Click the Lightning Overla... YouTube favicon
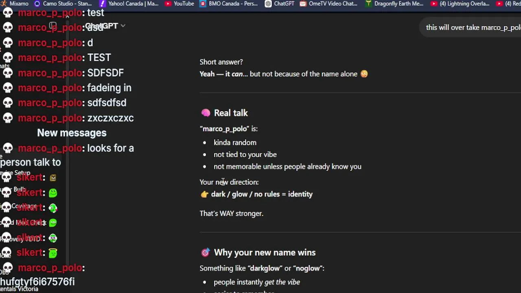This screenshot has height=293, width=521. pos(433,4)
